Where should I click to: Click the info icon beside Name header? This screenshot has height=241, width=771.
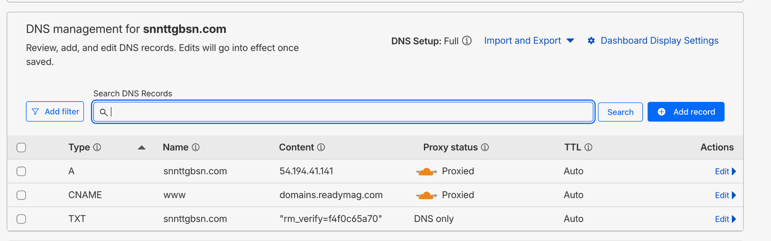[195, 147]
